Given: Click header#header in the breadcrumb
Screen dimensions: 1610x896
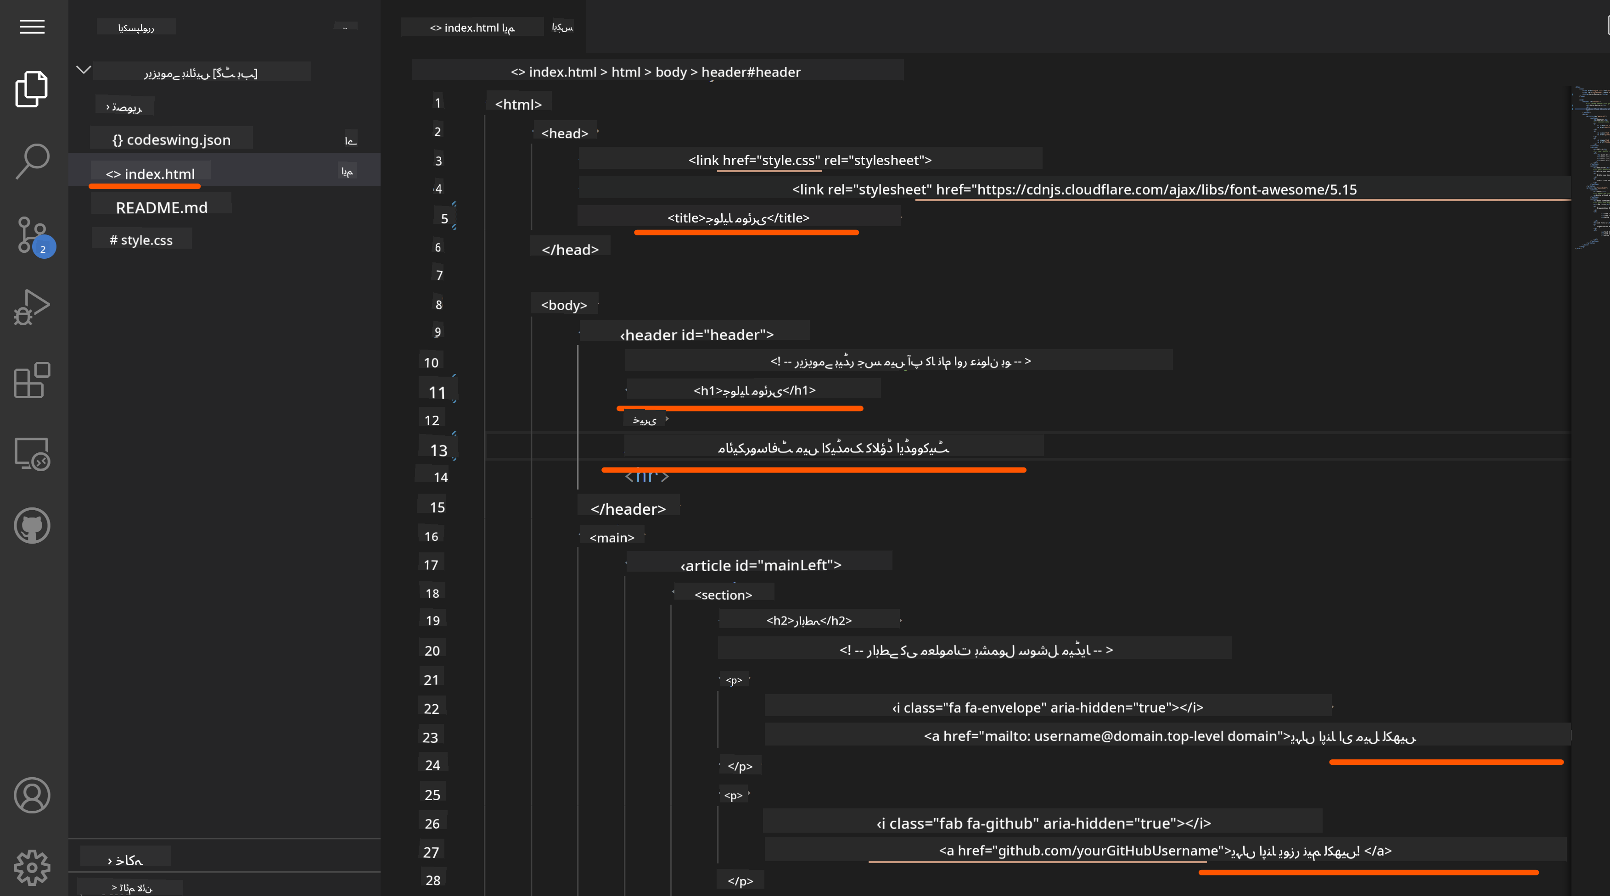Looking at the screenshot, I should pyautogui.click(x=751, y=72).
